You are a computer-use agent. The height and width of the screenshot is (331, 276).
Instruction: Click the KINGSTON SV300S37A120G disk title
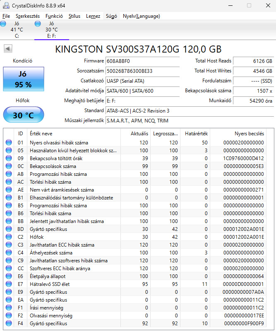(138, 49)
